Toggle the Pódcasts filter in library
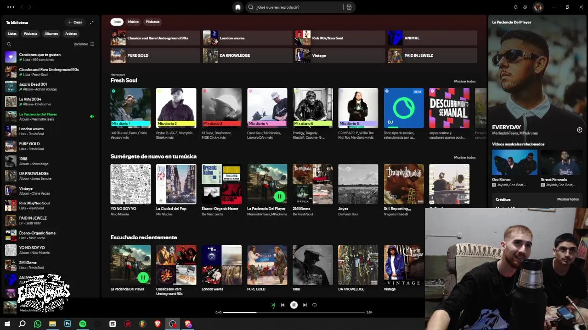The height and width of the screenshot is (330, 588). [31, 33]
